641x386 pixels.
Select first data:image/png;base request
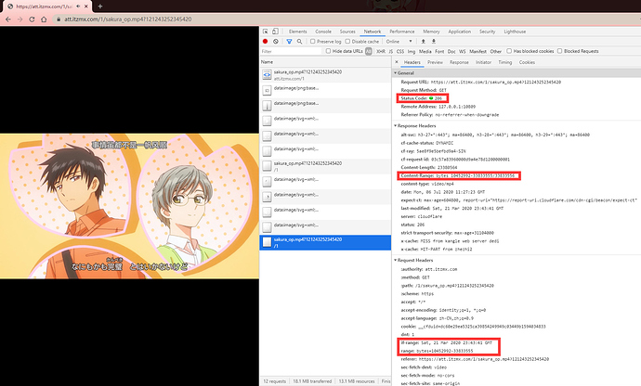pos(325,90)
